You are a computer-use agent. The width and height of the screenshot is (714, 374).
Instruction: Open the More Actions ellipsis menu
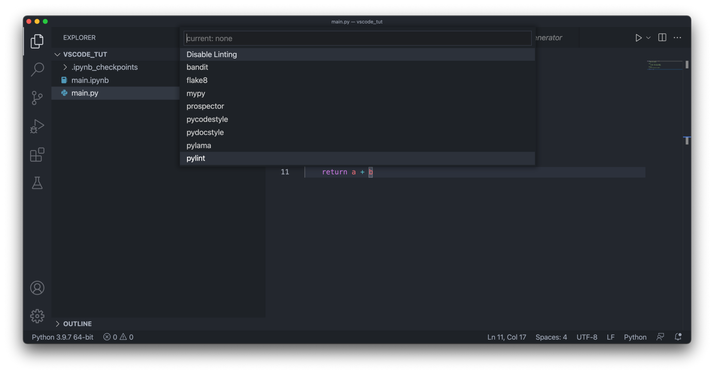[677, 37]
